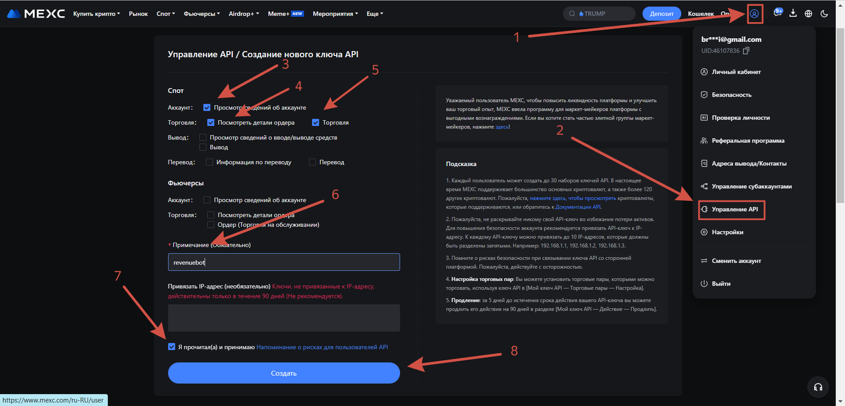Focus the Примечание input with revenuebot
845x406 pixels.
click(x=284, y=262)
